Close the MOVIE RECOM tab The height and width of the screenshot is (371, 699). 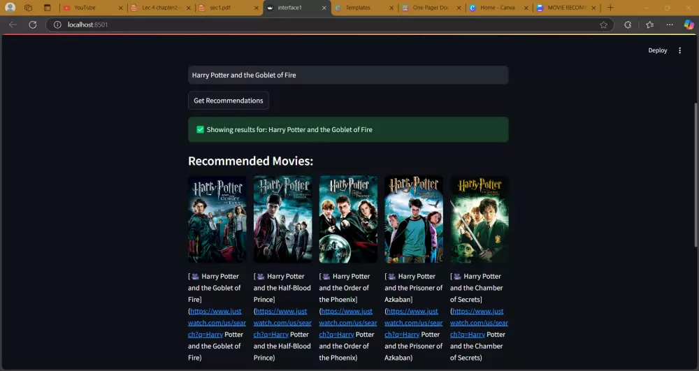(593, 8)
